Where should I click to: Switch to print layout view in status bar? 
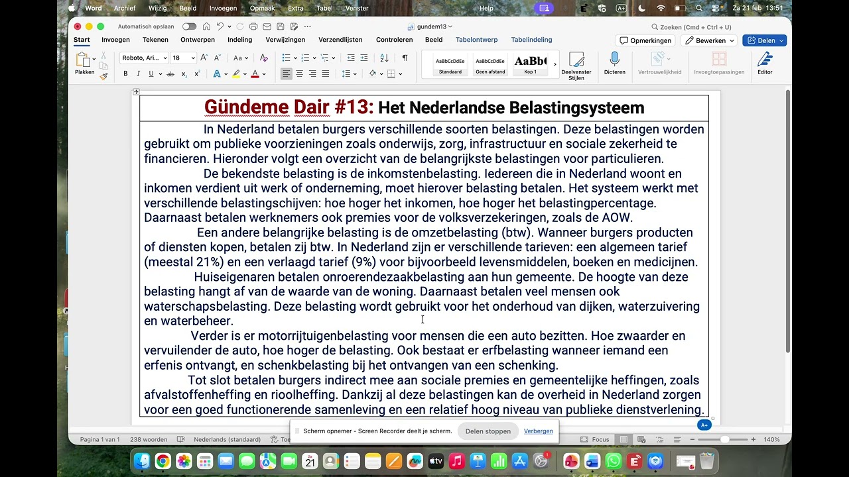coord(624,439)
